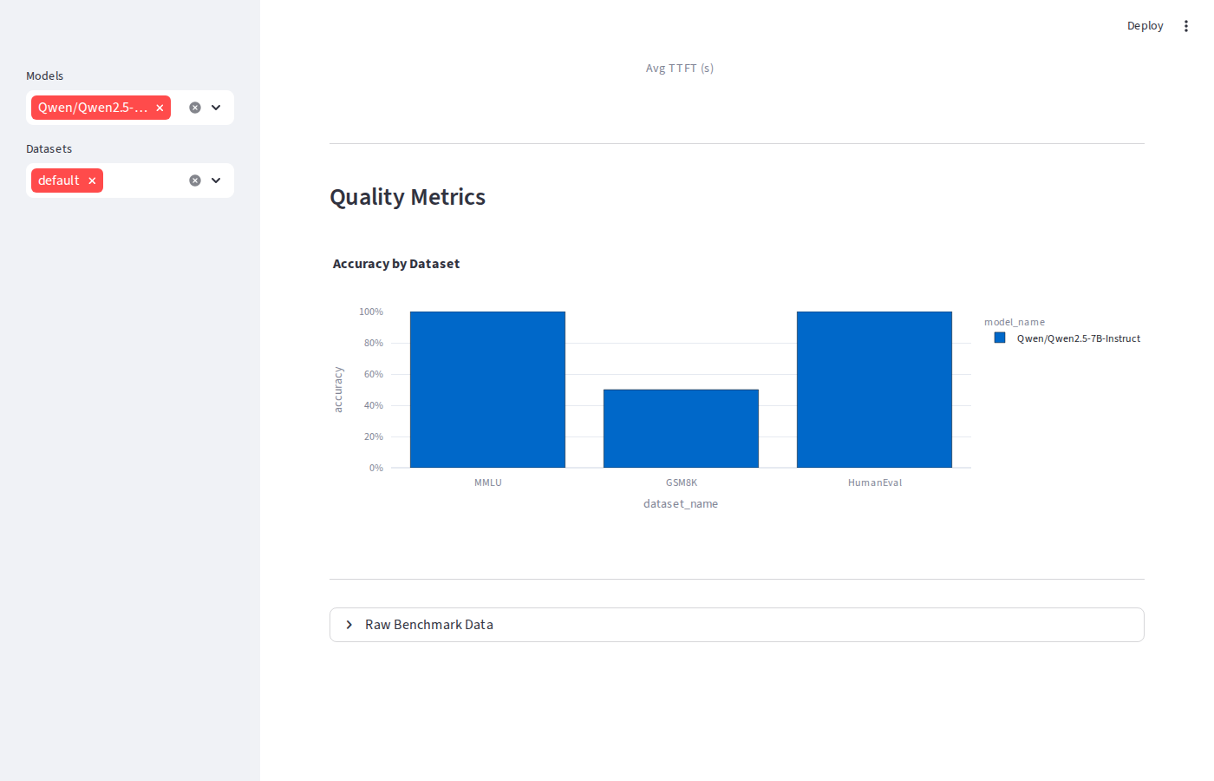Screen dimensions: 1214x781
Task: Click the MMLU bar in the chart
Action: click(487, 389)
